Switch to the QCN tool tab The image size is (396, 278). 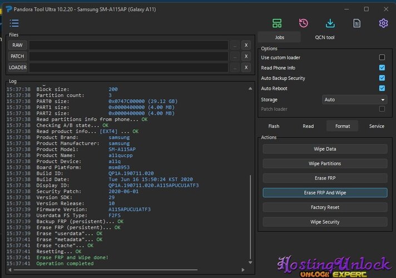(x=324, y=37)
